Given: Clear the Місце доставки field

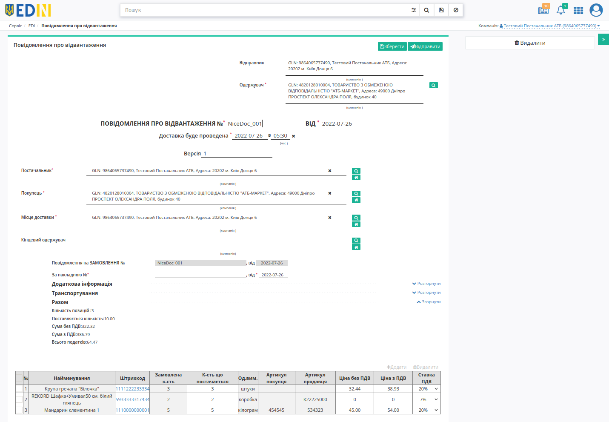Looking at the screenshot, I should [329, 218].
